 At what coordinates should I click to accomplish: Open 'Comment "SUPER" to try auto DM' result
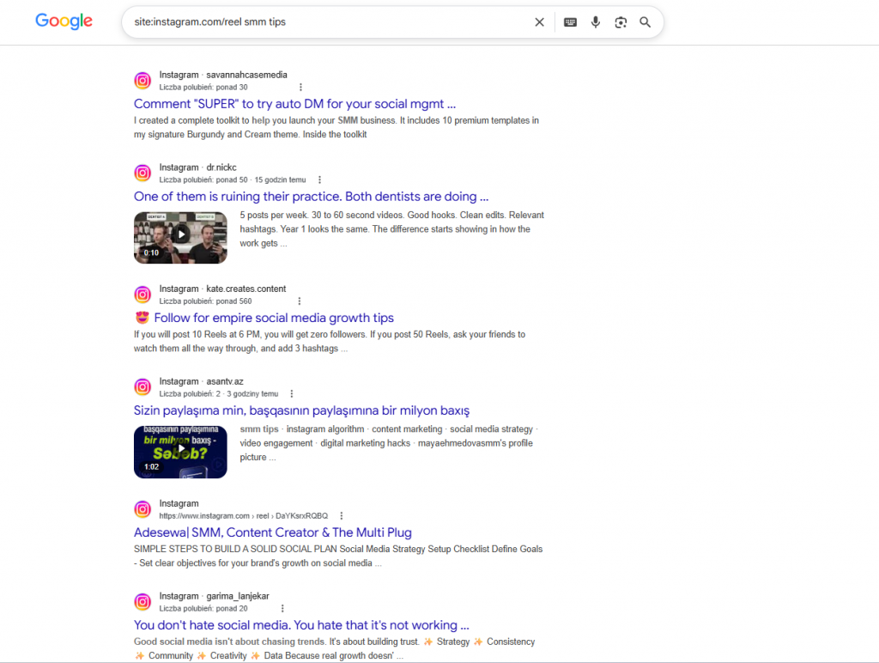tap(295, 104)
